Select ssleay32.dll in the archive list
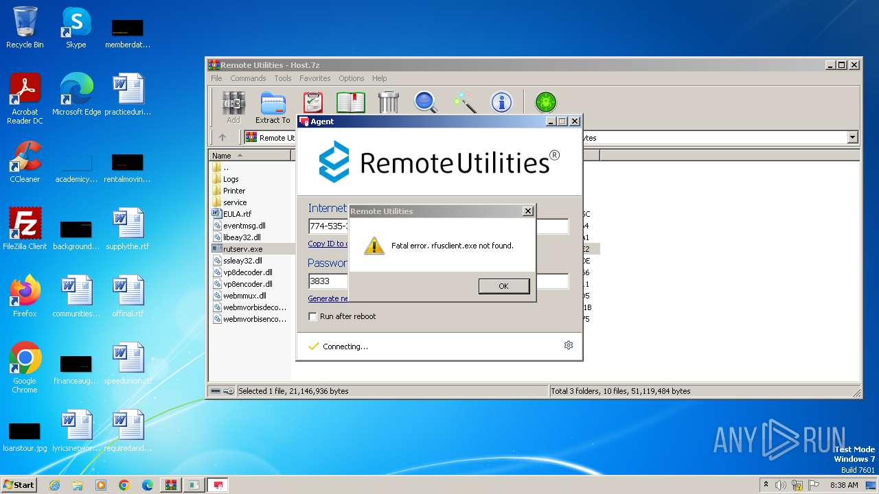Image resolution: width=879 pixels, height=494 pixels. click(242, 261)
